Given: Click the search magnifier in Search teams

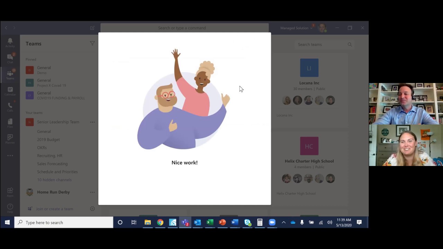Looking at the screenshot, I should [x=350, y=45].
